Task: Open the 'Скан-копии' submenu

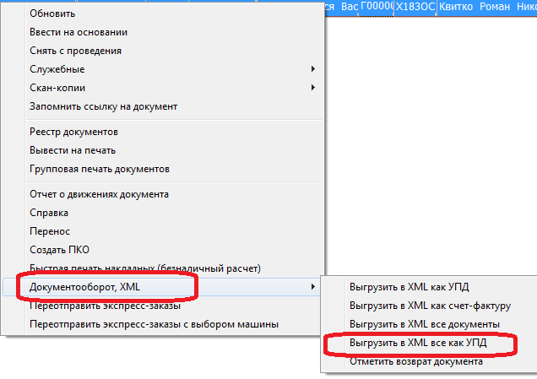Action: (57, 88)
